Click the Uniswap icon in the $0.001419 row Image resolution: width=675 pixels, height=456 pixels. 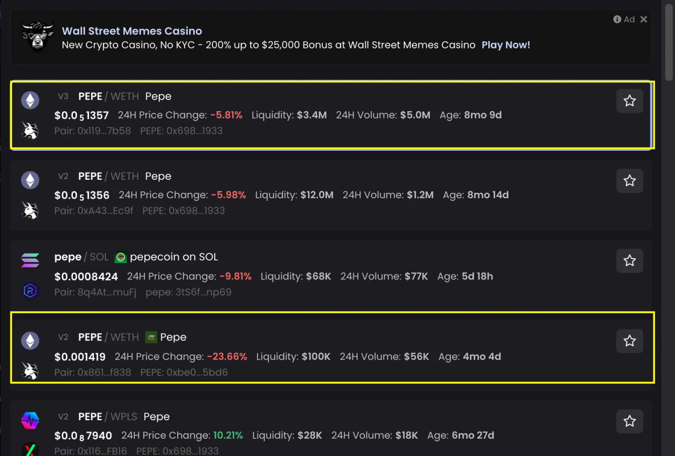pyautogui.click(x=30, y=371)
